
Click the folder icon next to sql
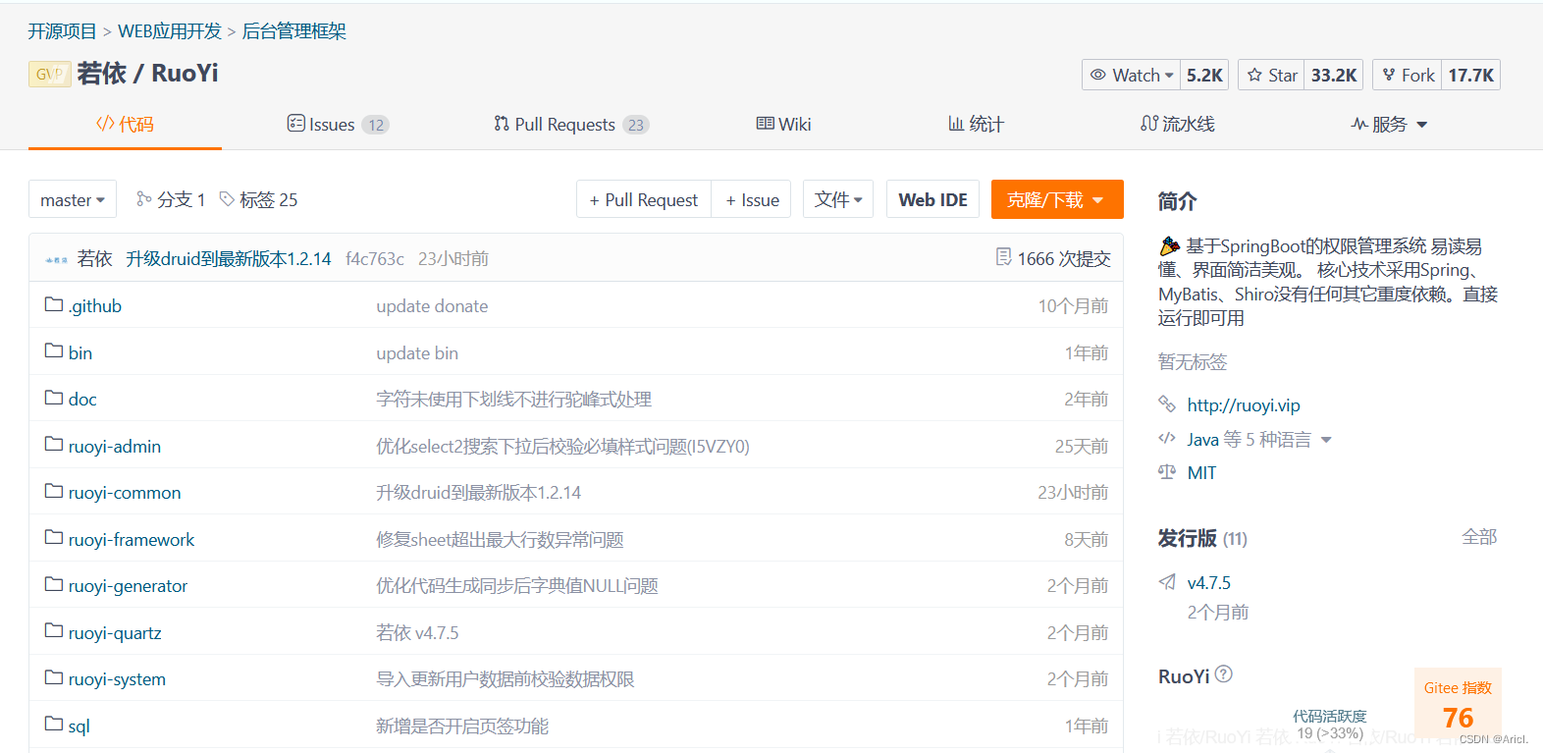tap(54, 725)
